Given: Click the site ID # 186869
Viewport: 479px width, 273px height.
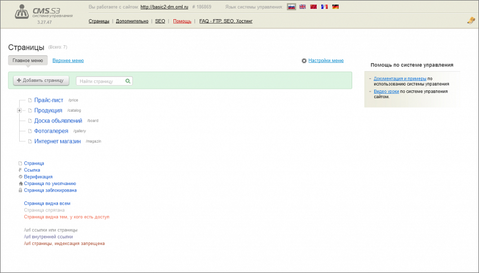Looking at the screenshot, I should pos(202,7).
